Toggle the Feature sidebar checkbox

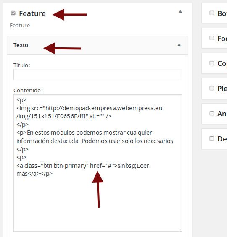coord(13,13)
